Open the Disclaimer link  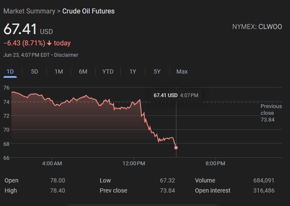[66, 55]
